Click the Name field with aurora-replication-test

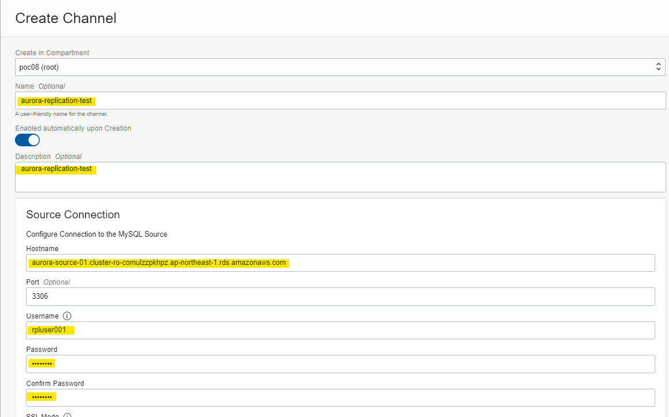[x=340, y=101]
